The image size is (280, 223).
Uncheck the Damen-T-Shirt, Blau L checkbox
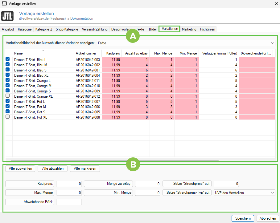[8, 59]
